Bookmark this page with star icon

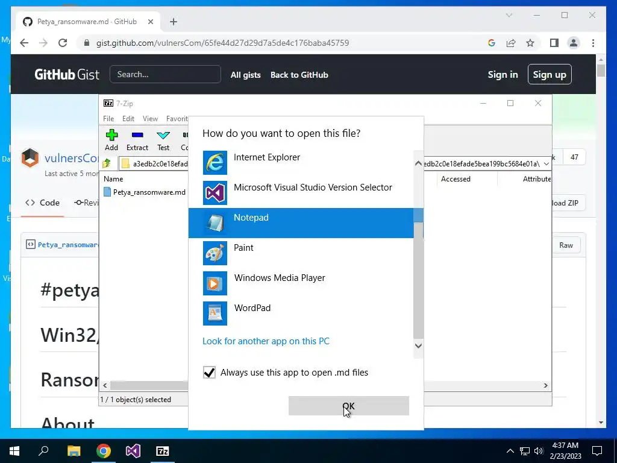[530, 43]
